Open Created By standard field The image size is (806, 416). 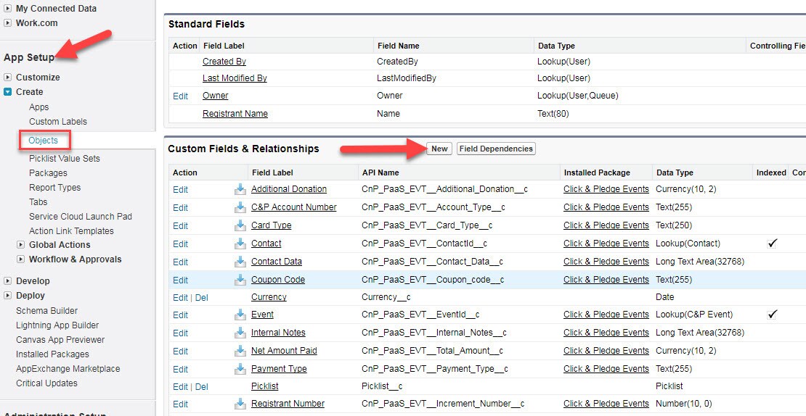coord(224,62)
